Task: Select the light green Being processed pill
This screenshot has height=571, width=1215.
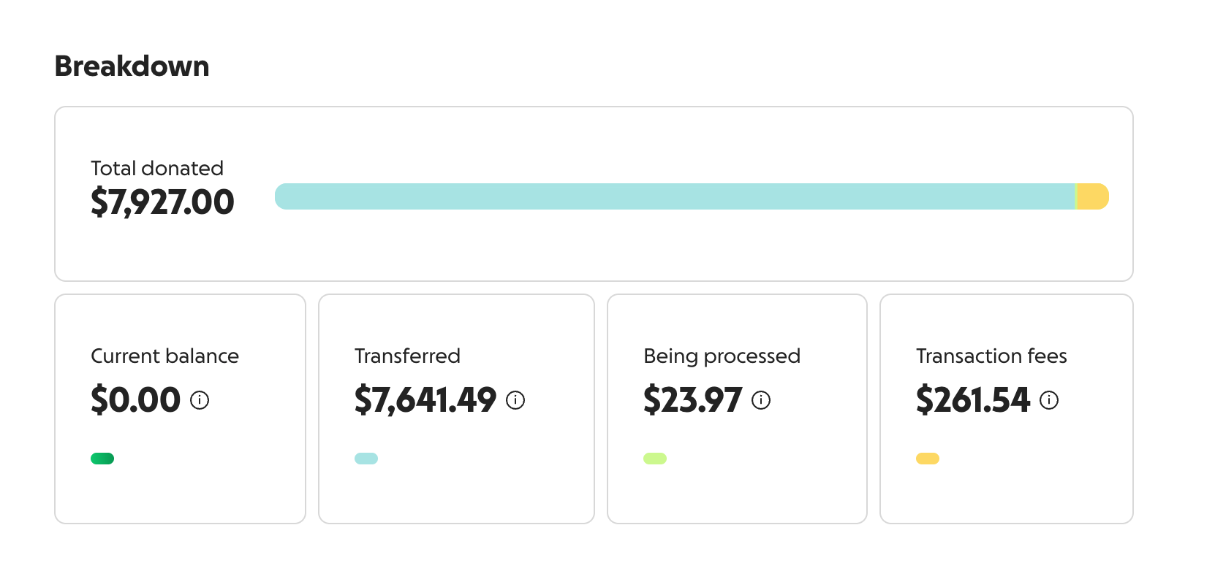Action: (655, 459)
